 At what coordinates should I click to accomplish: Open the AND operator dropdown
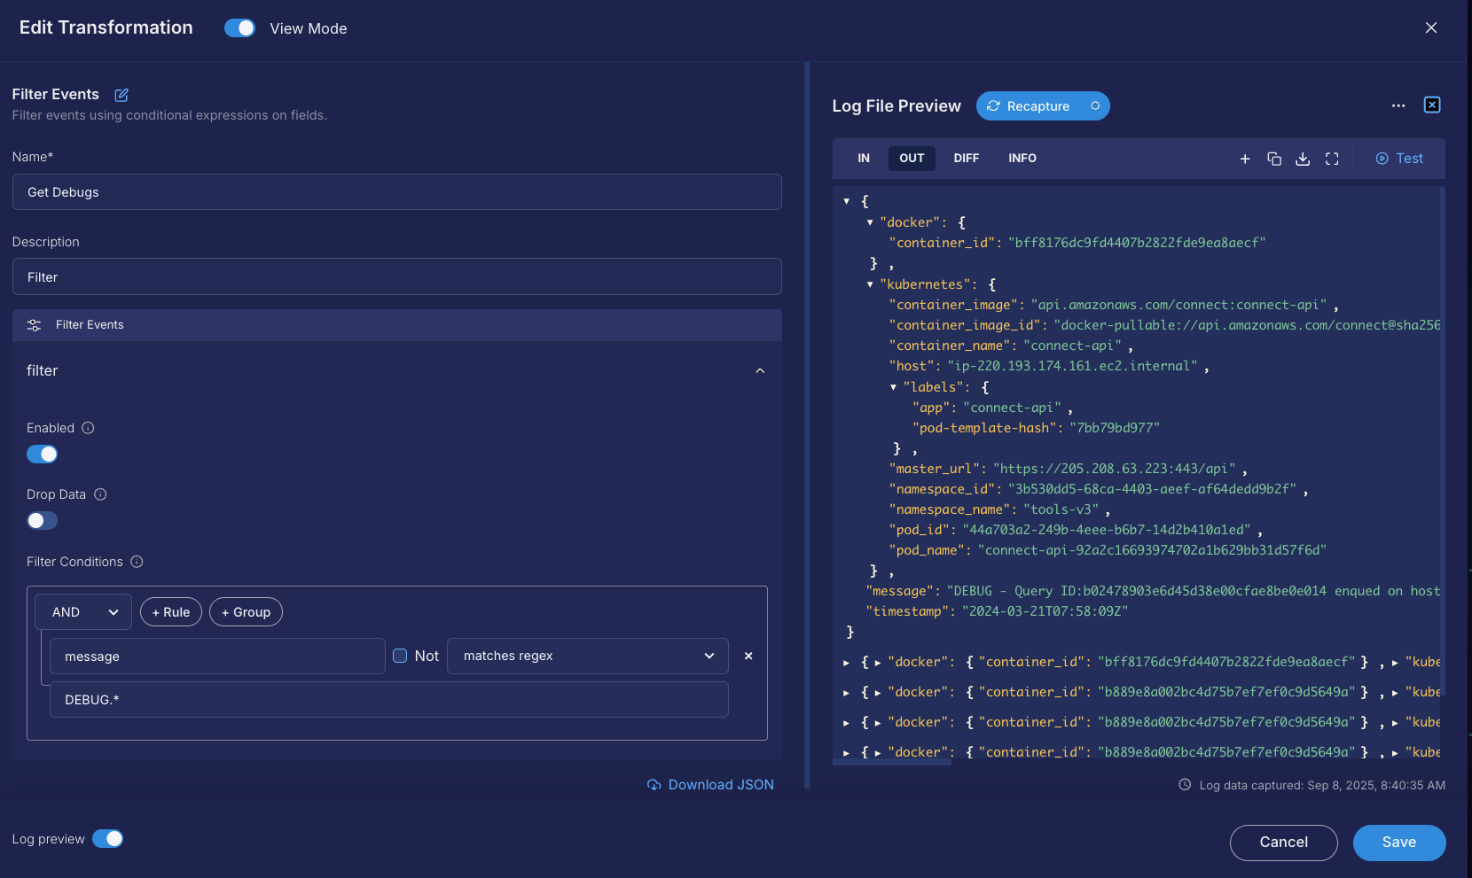(x=83, y=612)
